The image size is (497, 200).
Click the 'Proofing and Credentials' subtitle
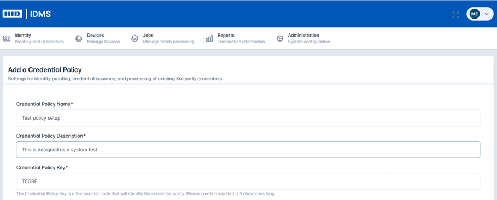pyautogui.click(x=39, y=42)
